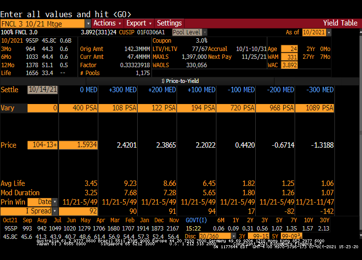Click the Age 24 field
This screenshot has width=362, height=260.
tap(289, 49)
